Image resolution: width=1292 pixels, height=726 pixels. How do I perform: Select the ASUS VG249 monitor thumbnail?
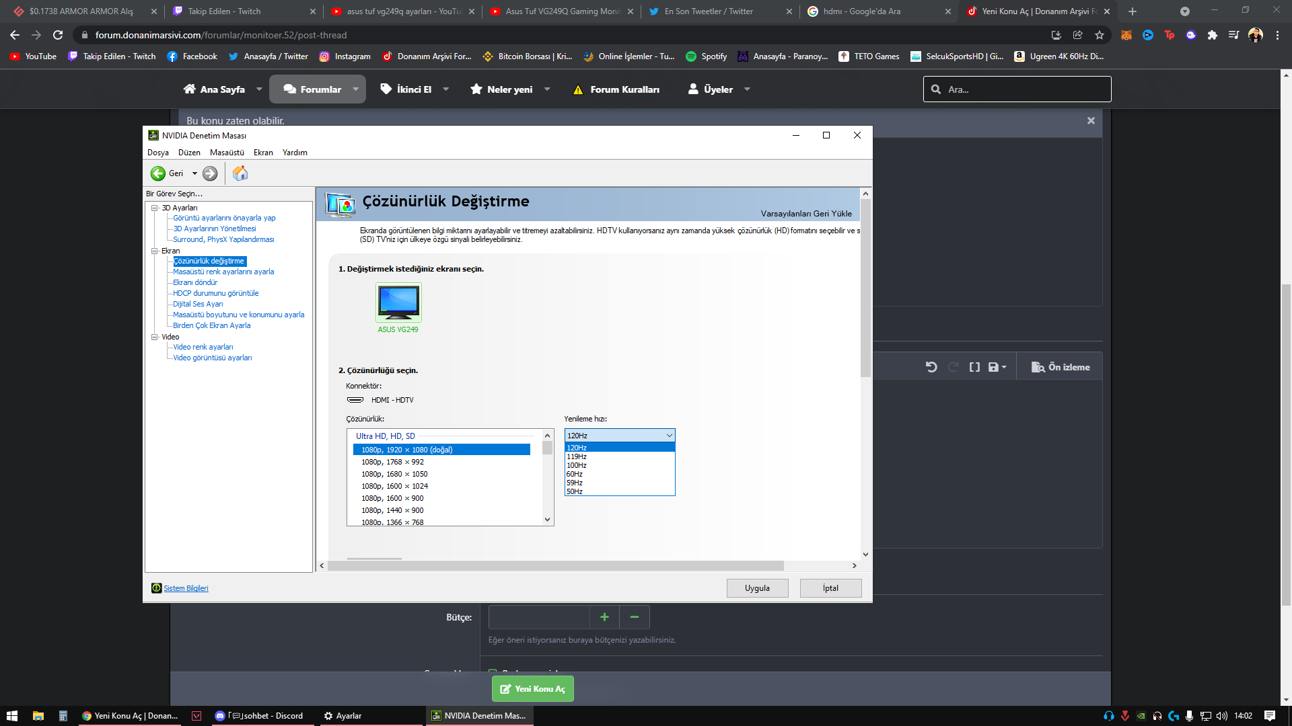(398, 302)
